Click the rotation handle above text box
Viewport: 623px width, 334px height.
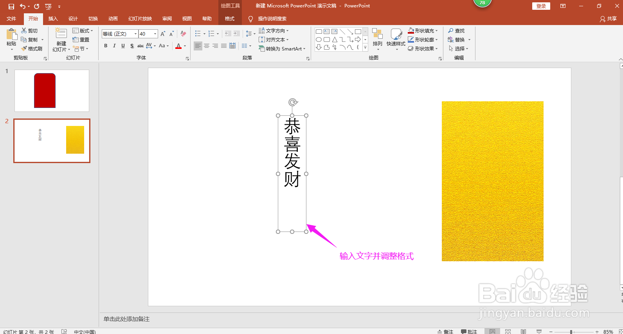(x=293, y=102)
